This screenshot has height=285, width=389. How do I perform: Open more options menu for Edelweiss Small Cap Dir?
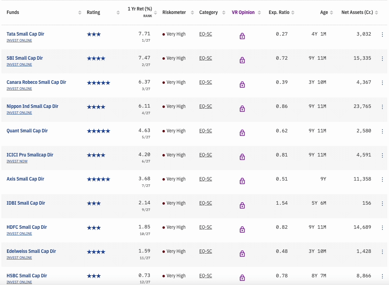coord(382,252)
